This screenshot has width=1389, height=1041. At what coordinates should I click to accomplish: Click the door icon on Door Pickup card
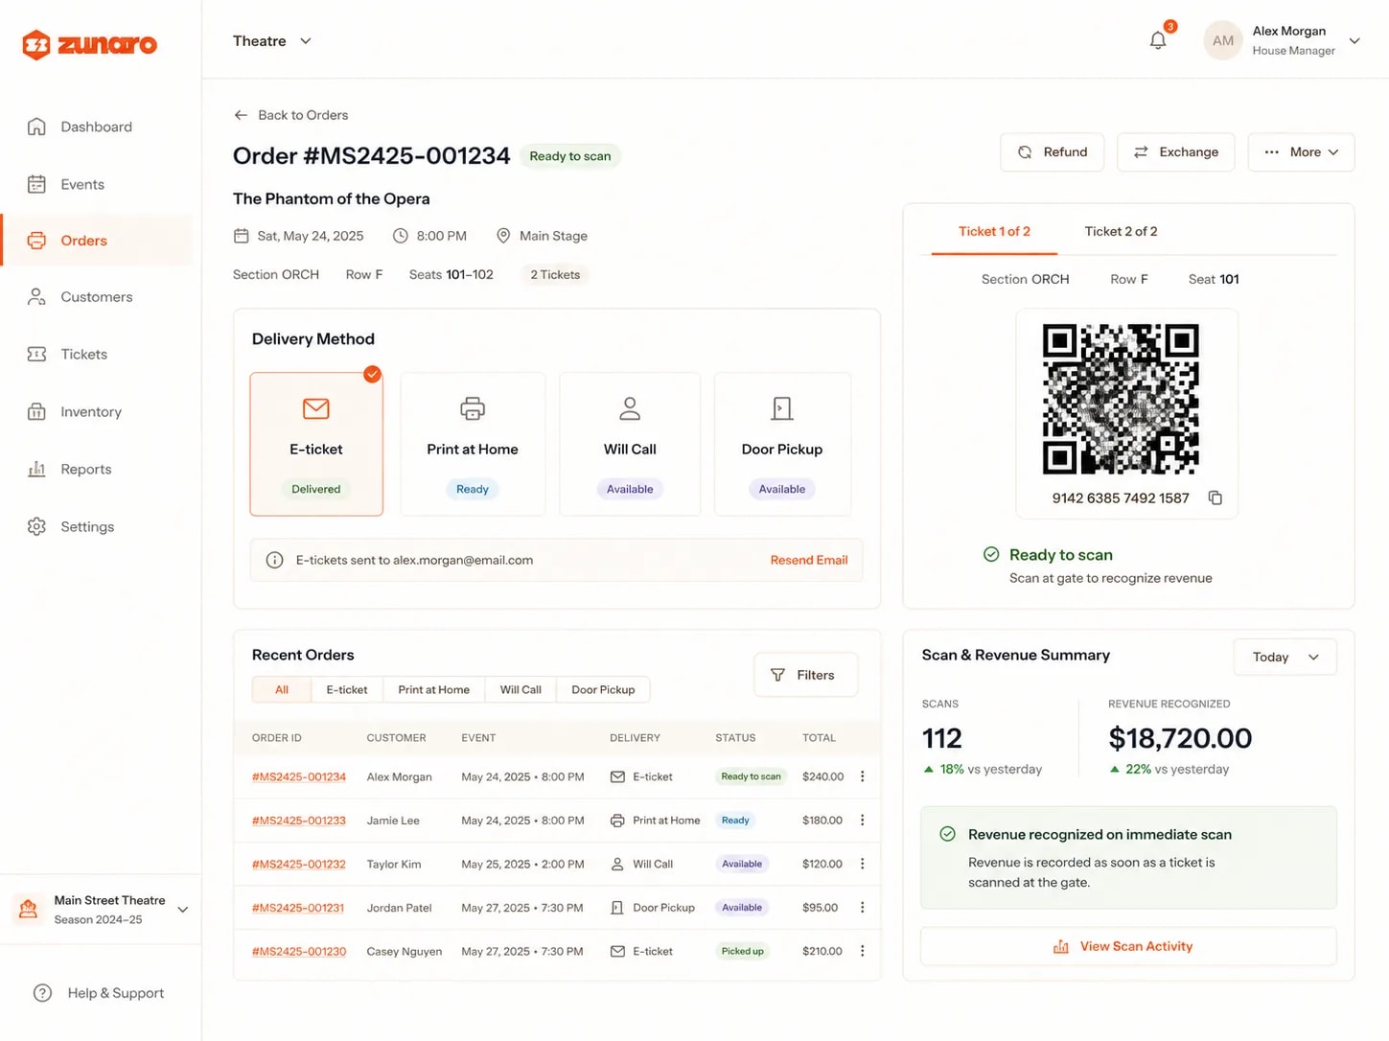(x=781, y=408)
